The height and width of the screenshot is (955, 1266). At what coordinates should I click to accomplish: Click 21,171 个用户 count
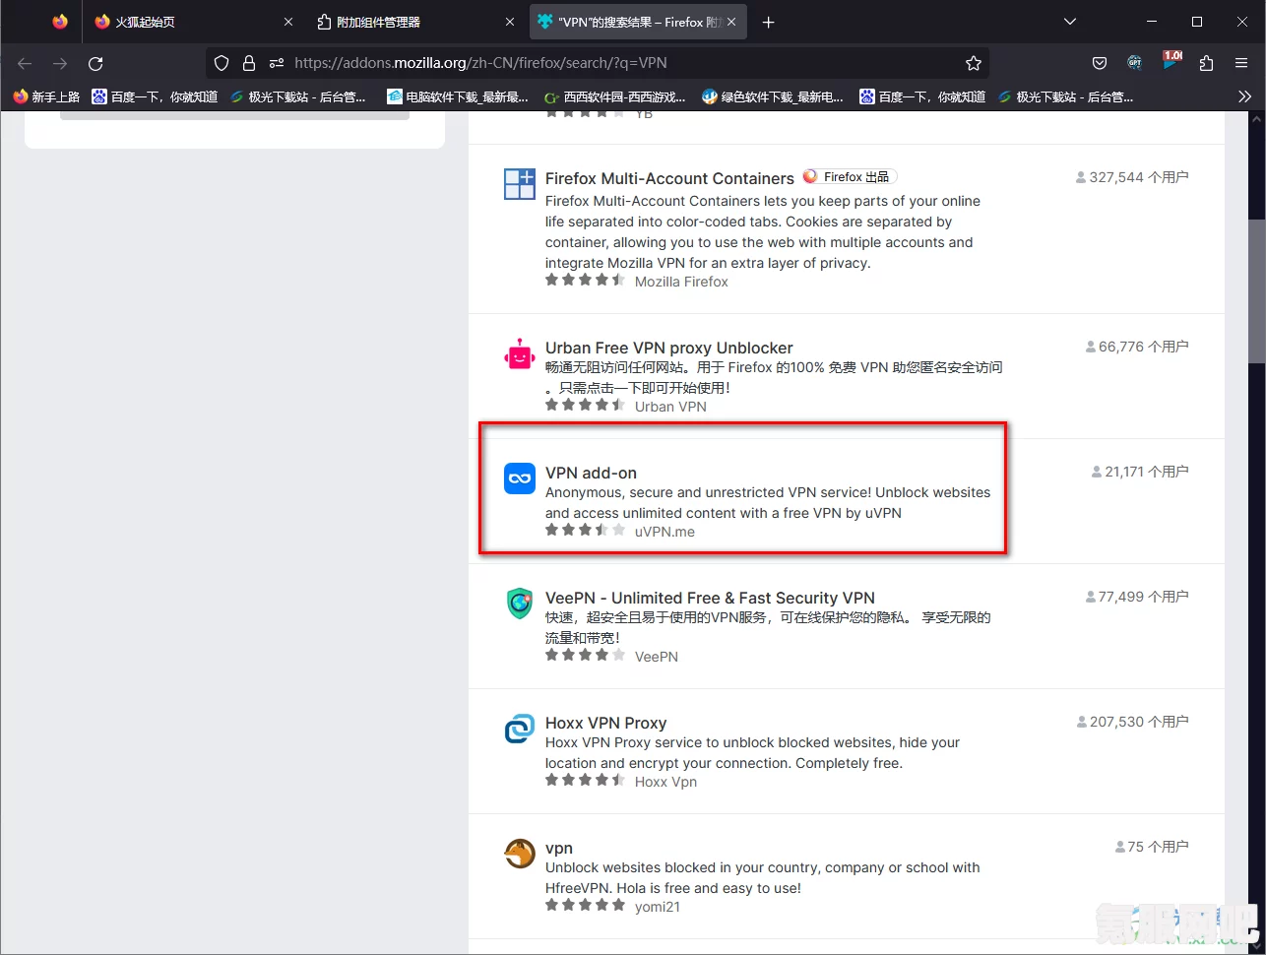[1140, 472]
